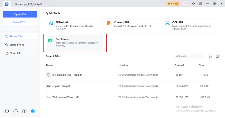The image size is (225, 118).
Task: Click the clear recent files bin icon
Action: 217,56
